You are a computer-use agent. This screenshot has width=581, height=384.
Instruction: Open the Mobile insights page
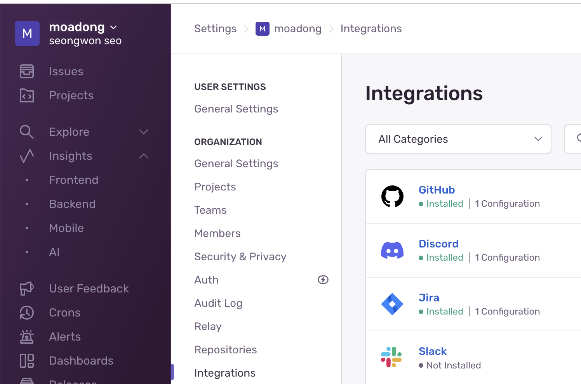(x=66, y=228)
